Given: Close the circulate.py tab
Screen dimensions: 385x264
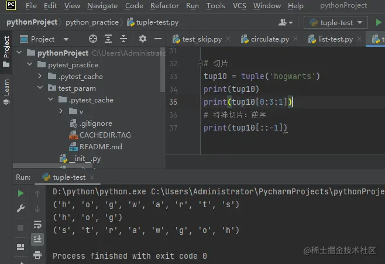Looking at the screenshot, I should click(295, 39).
